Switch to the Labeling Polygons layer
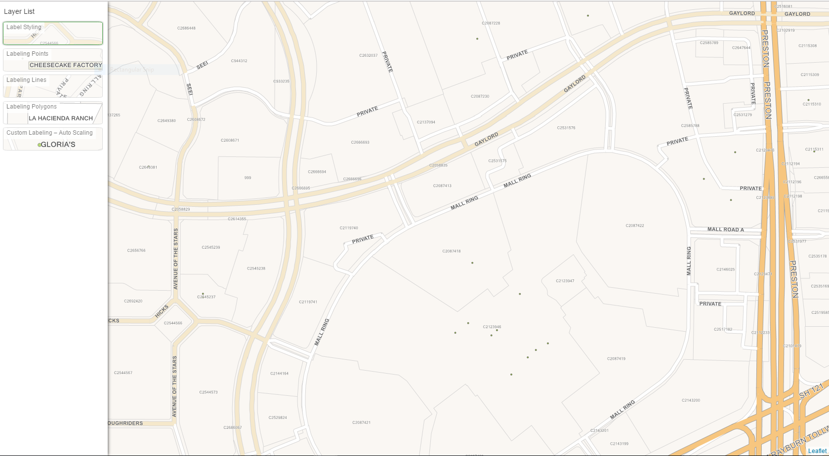The image size is (829, 456). tap(53, 113)
